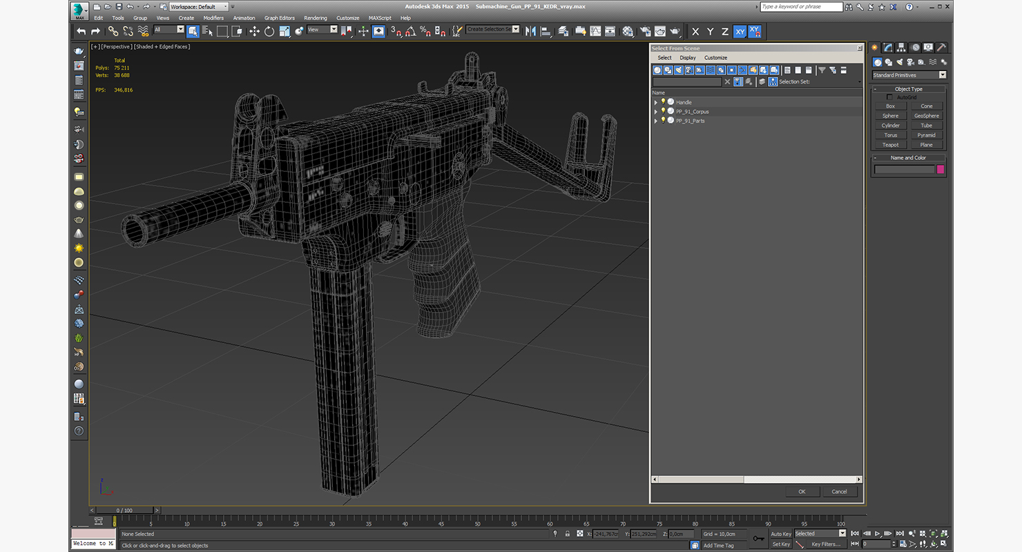Activate the Select and Link tool
The width and height of the screenshot is (1022, 552).
(x=113, y=31)
